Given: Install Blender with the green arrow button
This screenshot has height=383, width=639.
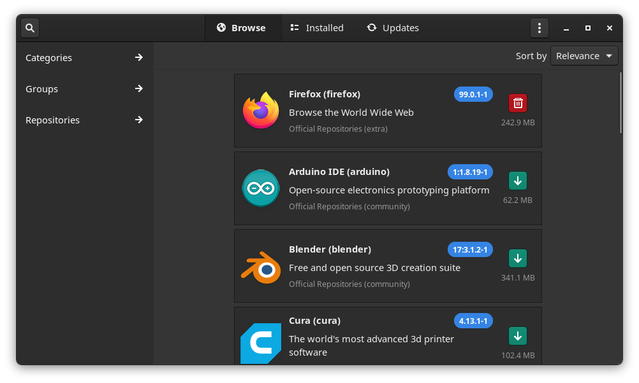Looking at the screenshot, I should click(x=518, y=258).
